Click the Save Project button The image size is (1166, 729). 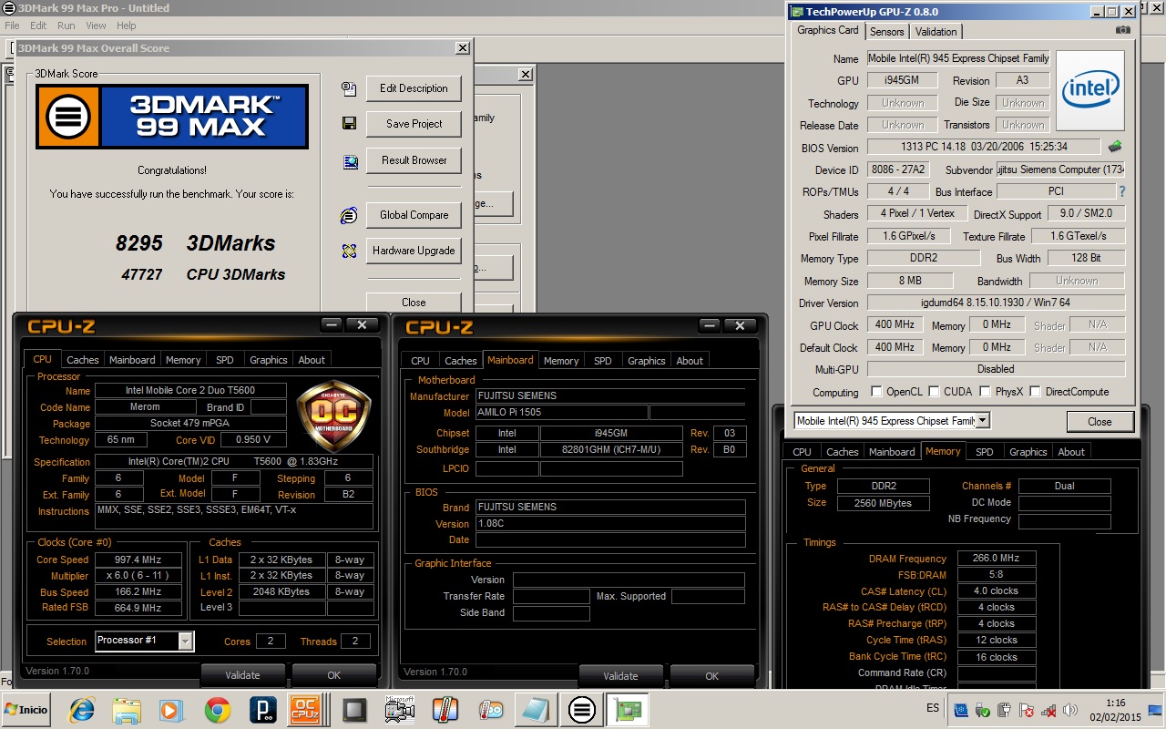414,124
